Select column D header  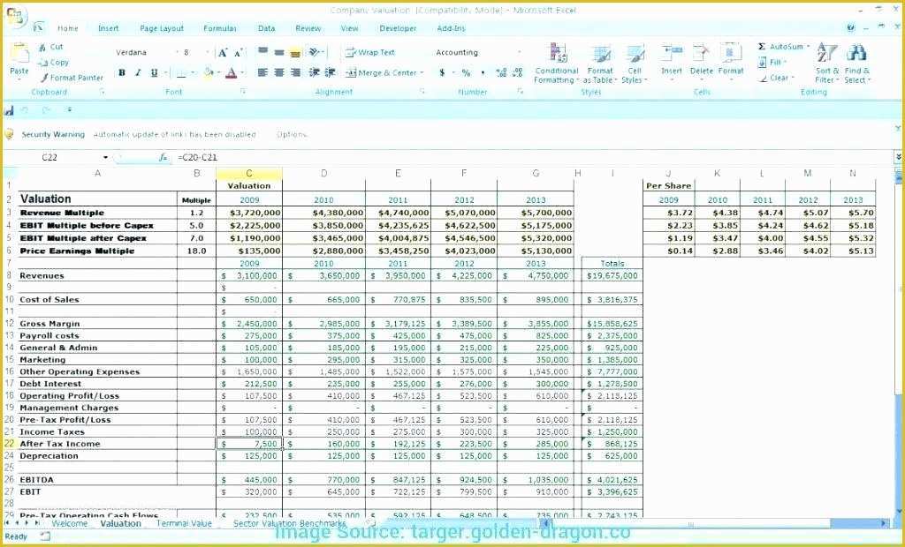(x=323, y=173)
